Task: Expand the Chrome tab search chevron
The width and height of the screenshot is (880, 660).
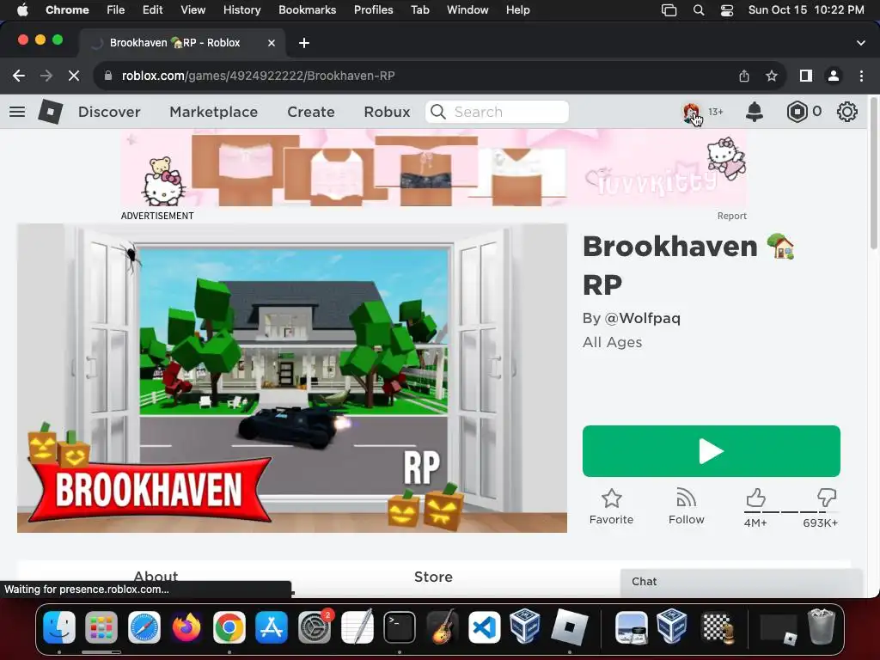Action: point(861,43)
